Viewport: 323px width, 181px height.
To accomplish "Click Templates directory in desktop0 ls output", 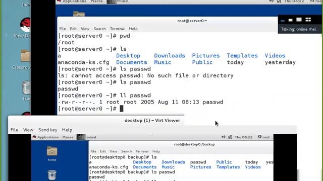I will [228, 167].
